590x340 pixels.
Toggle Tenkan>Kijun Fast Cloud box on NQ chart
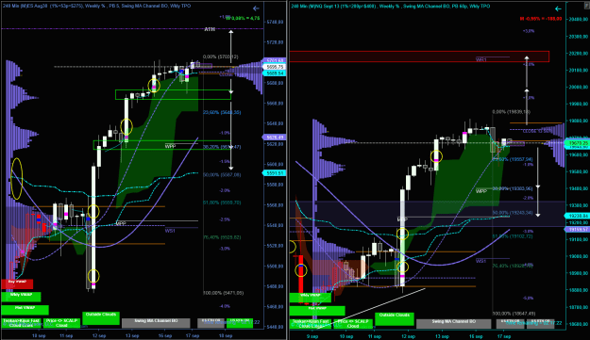coord(311,323)
